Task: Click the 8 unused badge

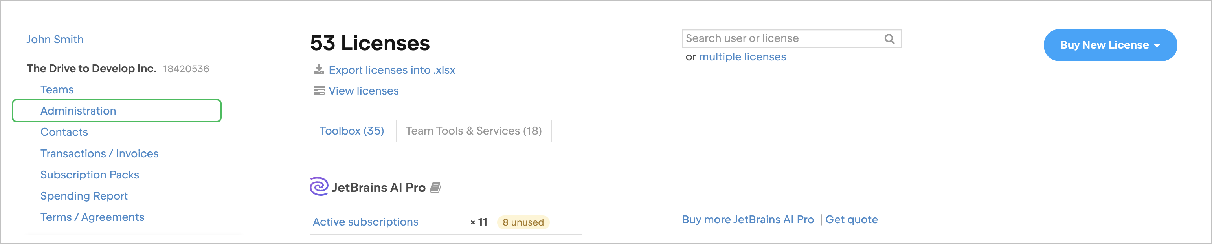Action: coord(523,222)
